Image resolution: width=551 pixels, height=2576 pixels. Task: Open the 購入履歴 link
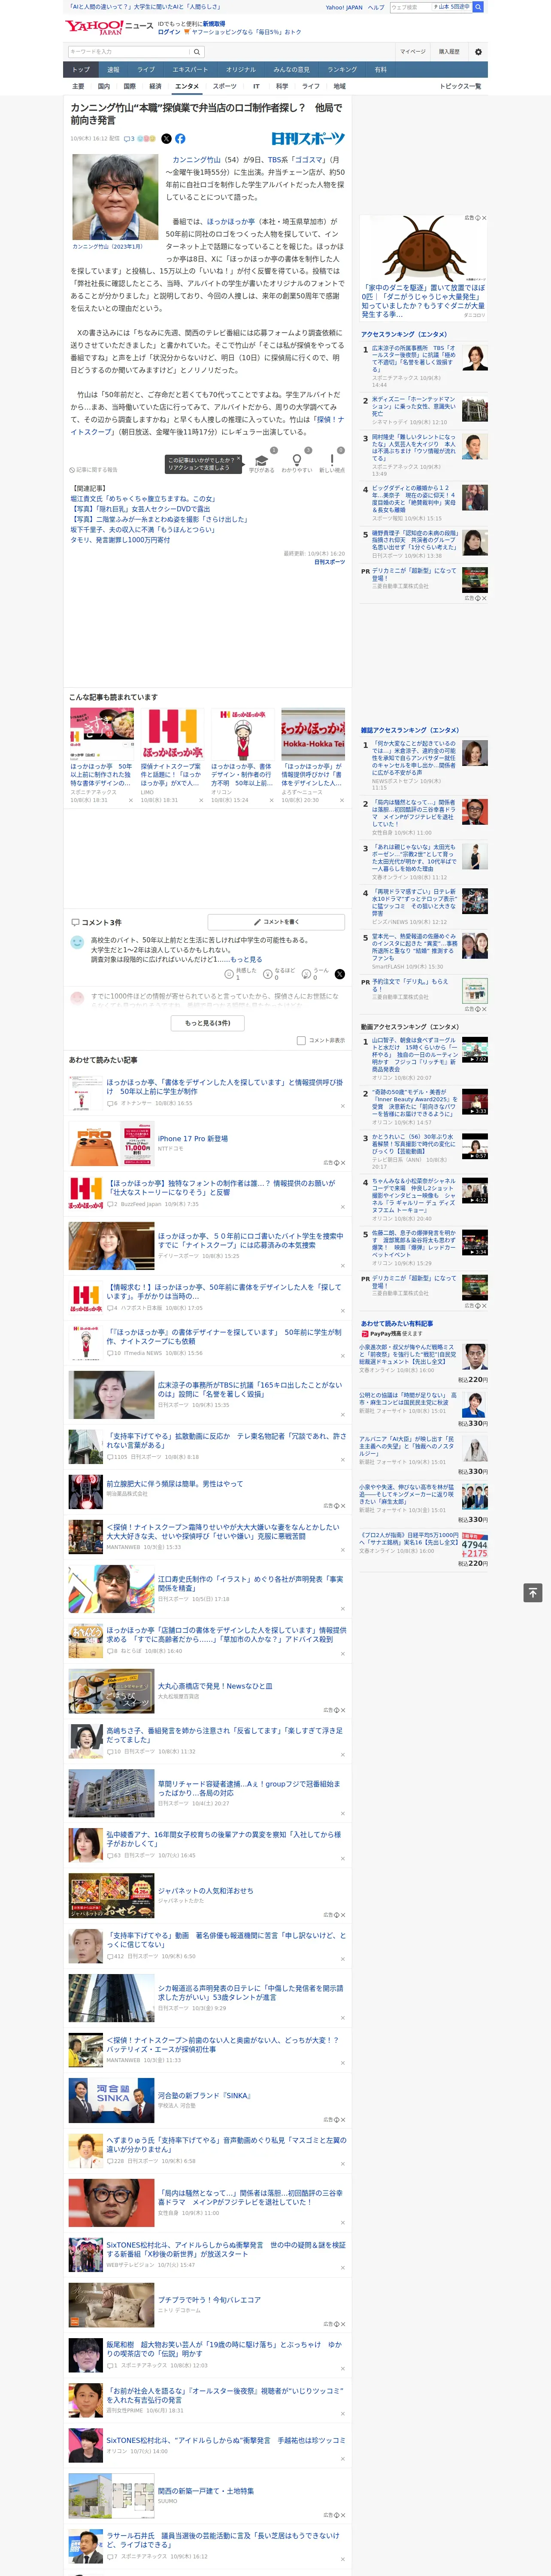pyautogui.click(x=449, y=52)
